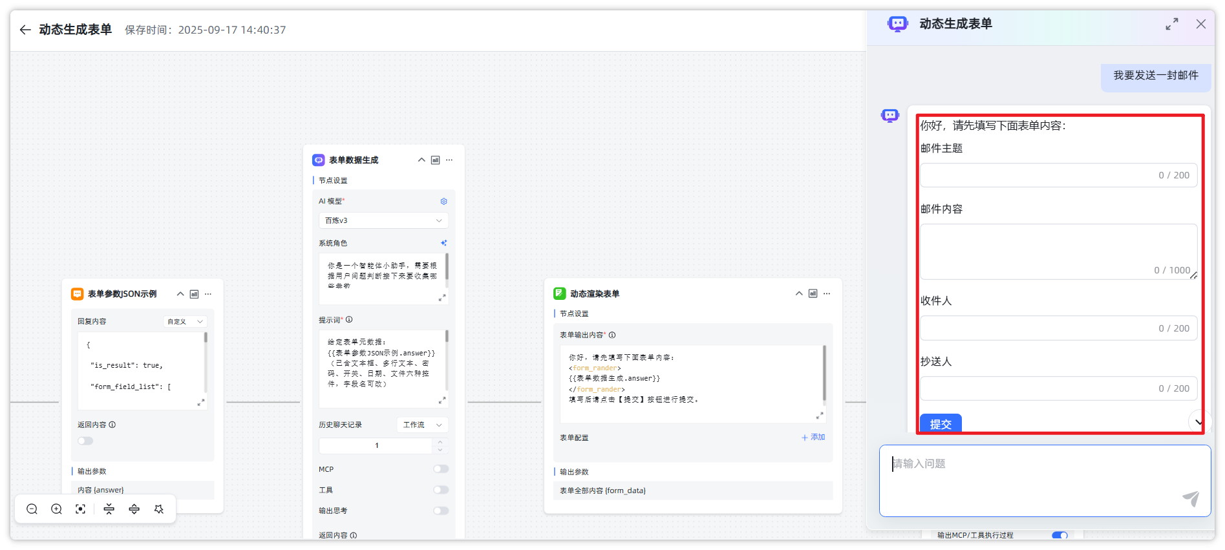Open the 表单数据生成 node's more-options menu
The image size is (1225, 550).
(x=449, y=160)
